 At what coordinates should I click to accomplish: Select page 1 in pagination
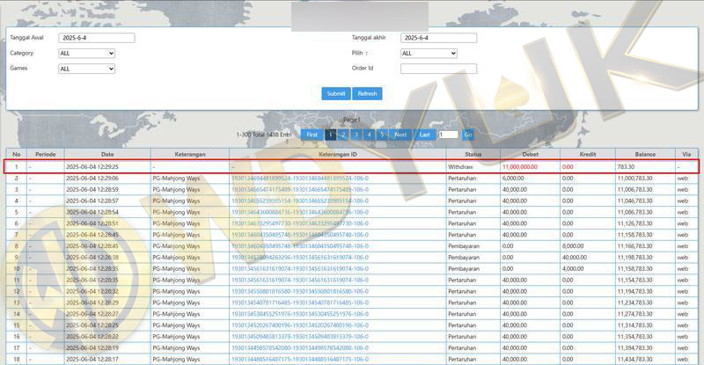(331, 135)
